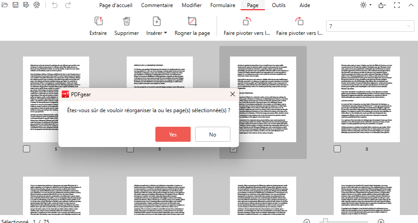Click the Extraire pages icon
The image size is (418, 223).
pos(98,21)
